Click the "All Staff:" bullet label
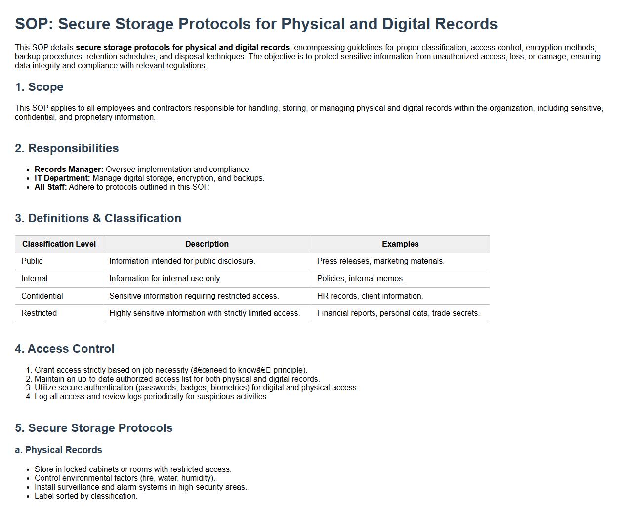This screenshot has width=624, height=512. [50, 187]
